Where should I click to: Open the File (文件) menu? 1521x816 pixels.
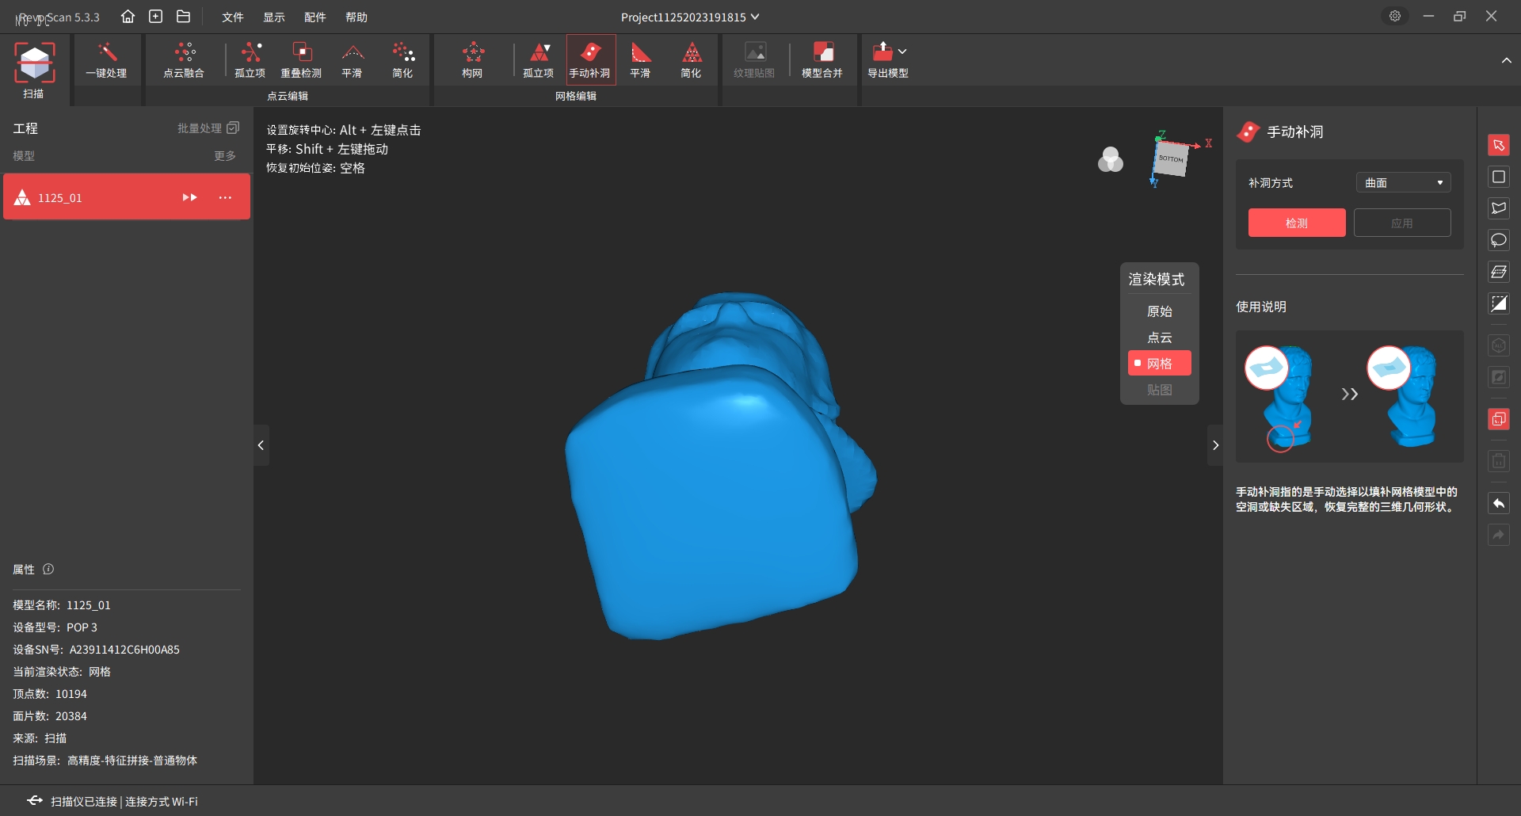point(233,17)
